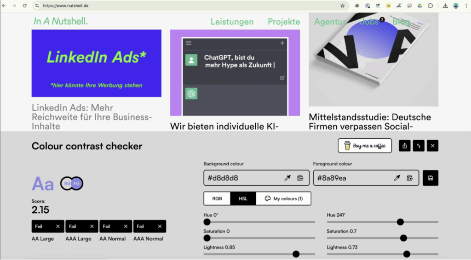This screenshot has height=260, width=471.
Task: Open the LinkedIn Ads banner thumbnail
Action: click(x=97, y=63)
